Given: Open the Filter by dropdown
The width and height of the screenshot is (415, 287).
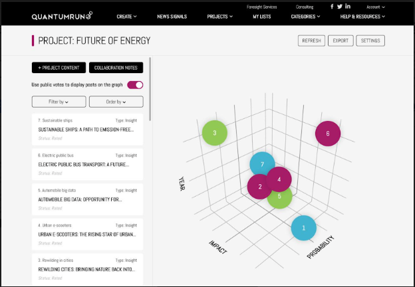Looking at the screenshot, I should point(59,102).
